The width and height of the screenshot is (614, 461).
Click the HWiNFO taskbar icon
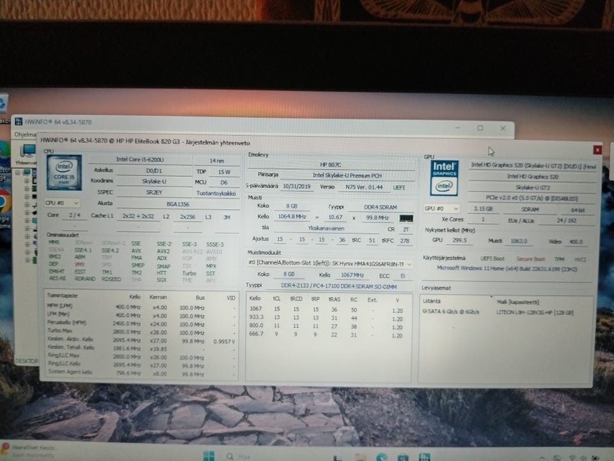(x=425, y=457)
